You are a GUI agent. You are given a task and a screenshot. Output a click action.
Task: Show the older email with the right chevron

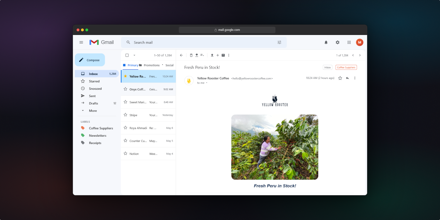click(x=360, y=55)
